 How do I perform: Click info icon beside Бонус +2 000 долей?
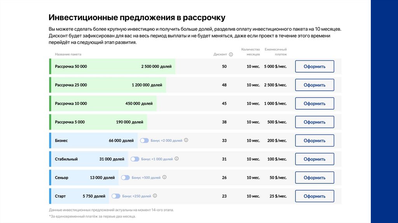pyautogui.click(x=186, y=140)
